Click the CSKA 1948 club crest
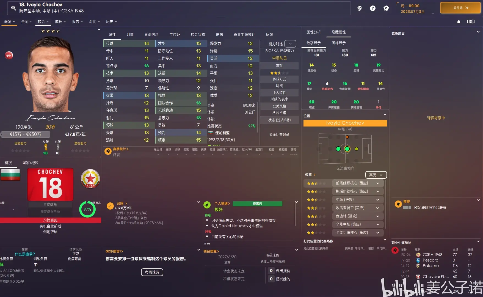This screenshot has width=483, height=297. pos(90,179)
